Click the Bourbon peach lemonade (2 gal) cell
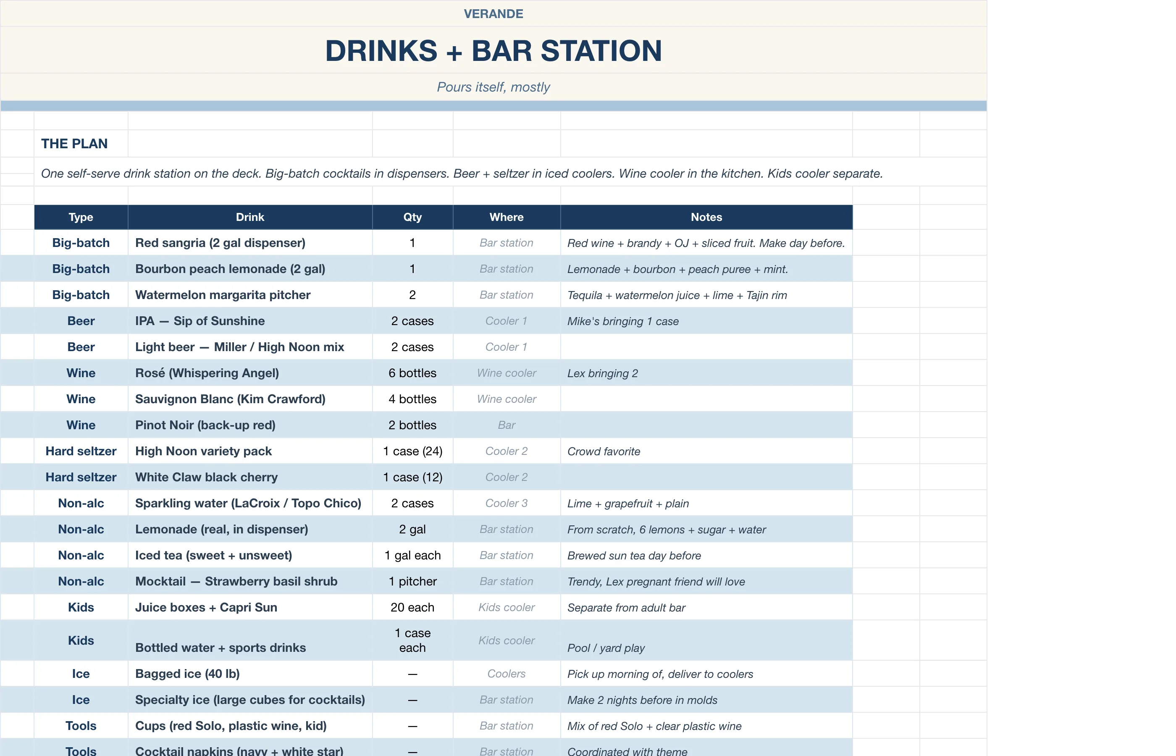The width and height of the screenshot is (1176, 756). tap(250, 268)
